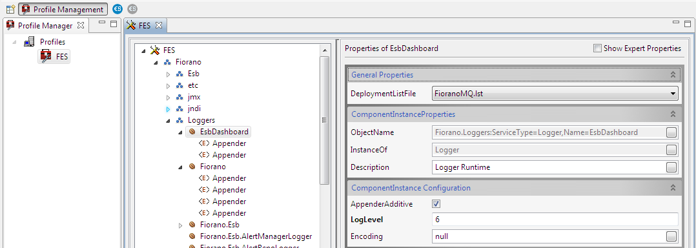
Task: Click the LogLevel input field
Action: (555, 220)
